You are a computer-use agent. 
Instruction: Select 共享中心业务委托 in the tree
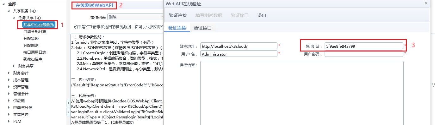[x=39, y=24]
